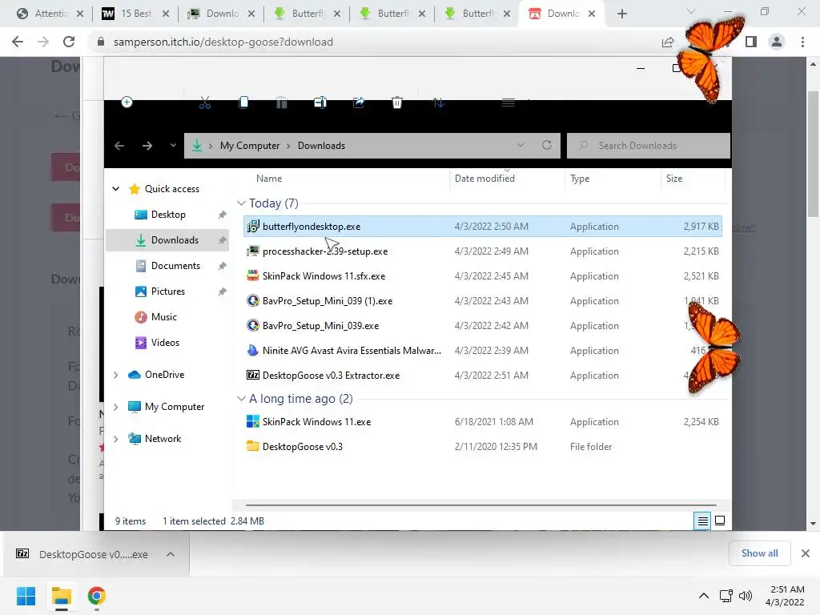Click the Search Downloads field
Screen dimensions: 820x615
click(649, 146)
